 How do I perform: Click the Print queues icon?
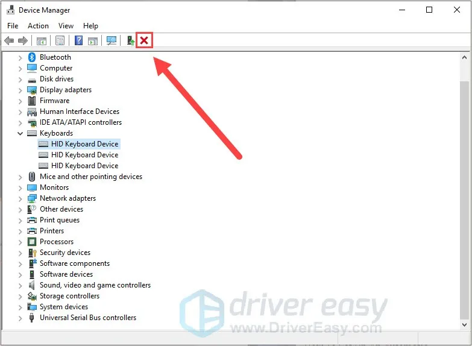pos(32,220)
